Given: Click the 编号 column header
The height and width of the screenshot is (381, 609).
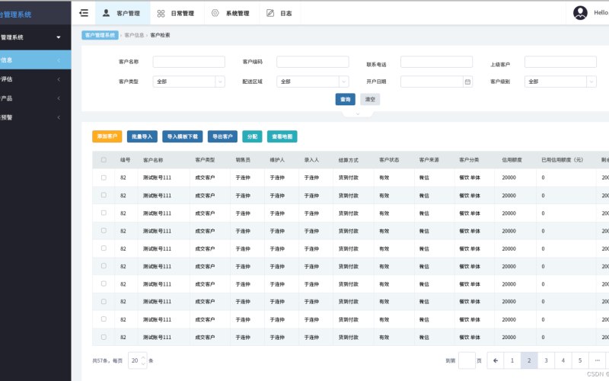Looking at the screenshot, I should (x=125, y=160).
